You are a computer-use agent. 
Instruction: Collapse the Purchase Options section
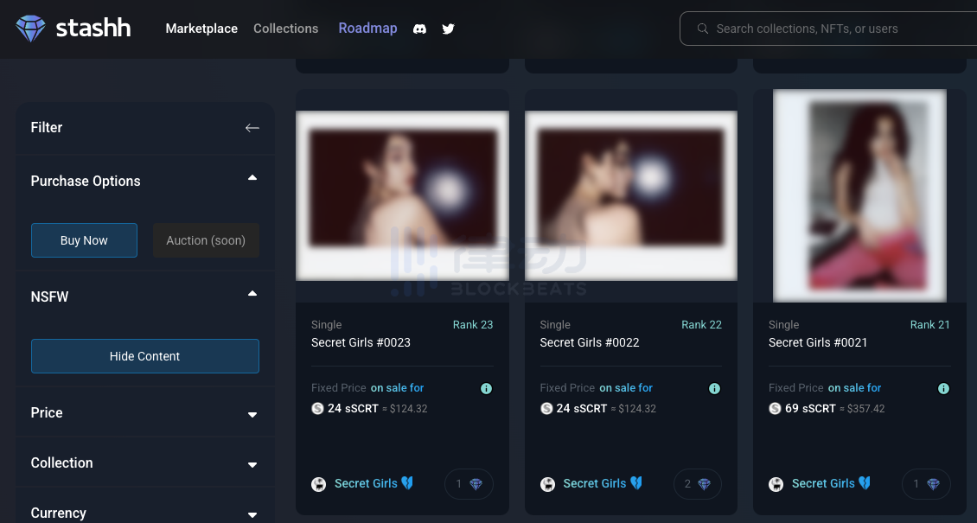click(x=252, y=178)
